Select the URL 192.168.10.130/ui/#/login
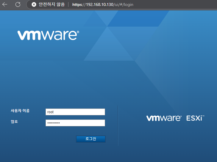The width and height of the screenshot is (217, 162). [x=103, y=4]
